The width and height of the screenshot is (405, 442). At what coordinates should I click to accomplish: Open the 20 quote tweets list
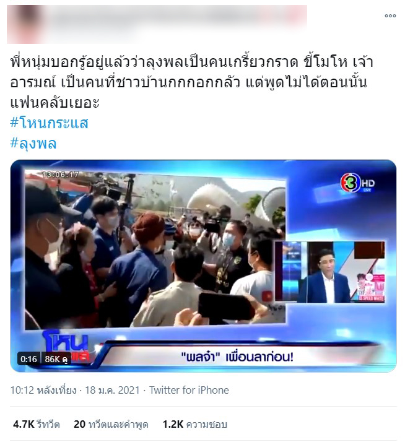(111, 424)
